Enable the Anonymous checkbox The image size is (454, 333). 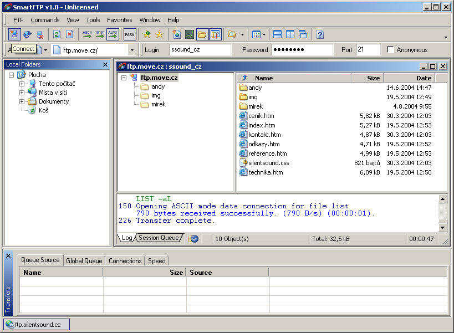[390, 50]
